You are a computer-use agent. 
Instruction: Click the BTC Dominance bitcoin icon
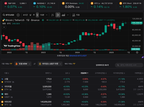click(x=63, y=3)
